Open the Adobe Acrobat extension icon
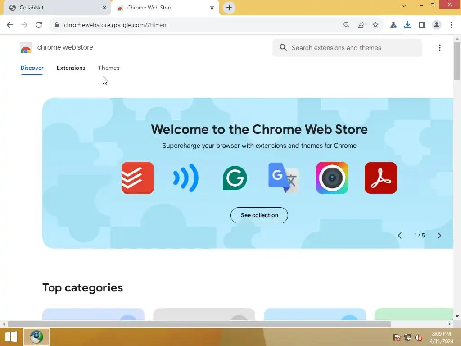The image size is (461, 346). click(381, 178)
